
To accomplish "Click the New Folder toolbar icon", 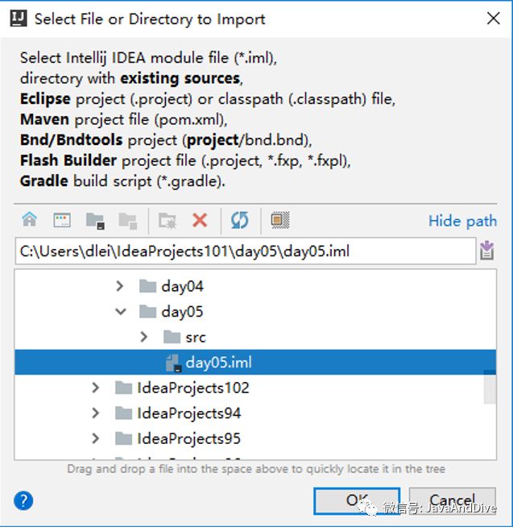I will tap(168, 221).
